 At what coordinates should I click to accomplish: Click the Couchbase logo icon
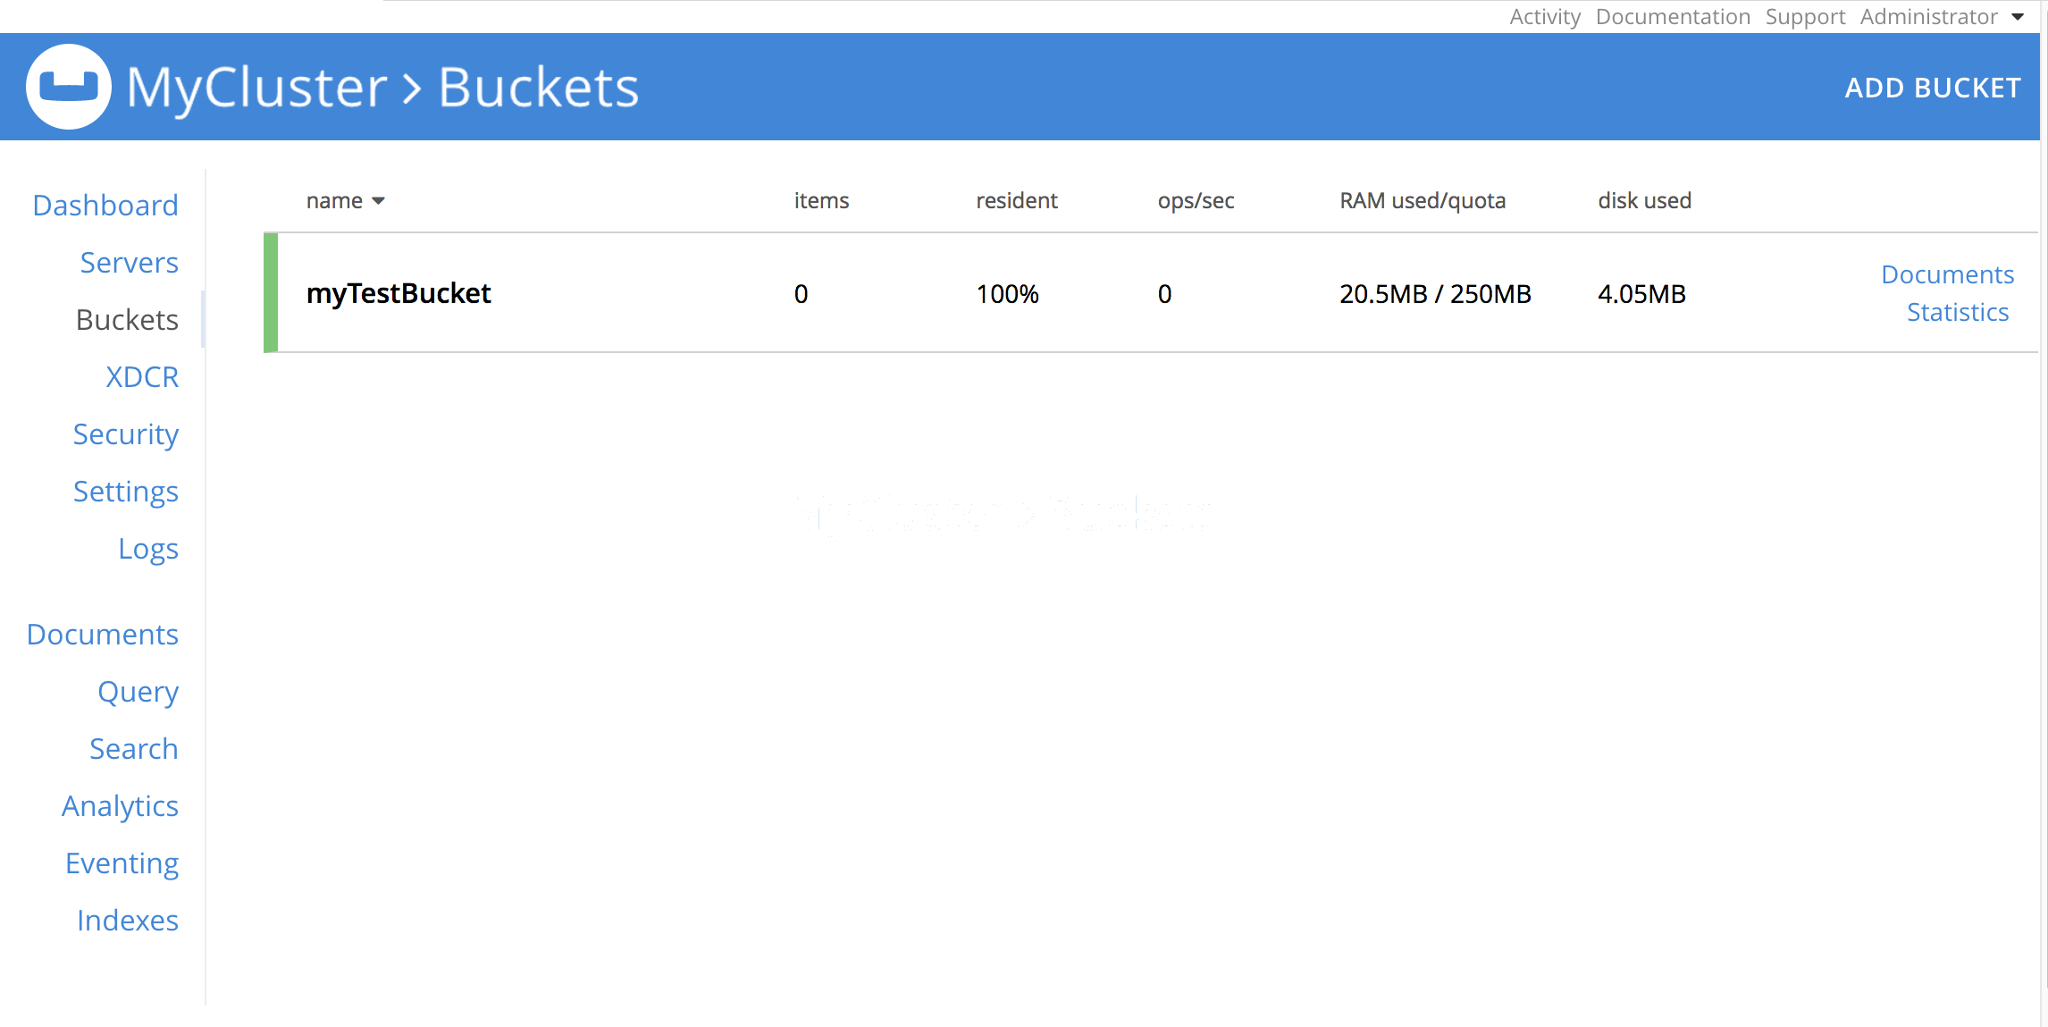[69, 87]
